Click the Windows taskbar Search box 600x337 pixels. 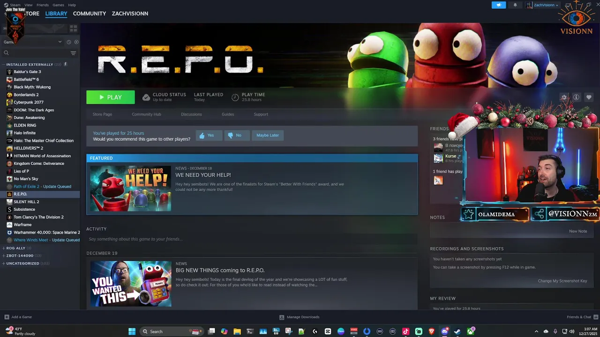[x=172, y=331]
